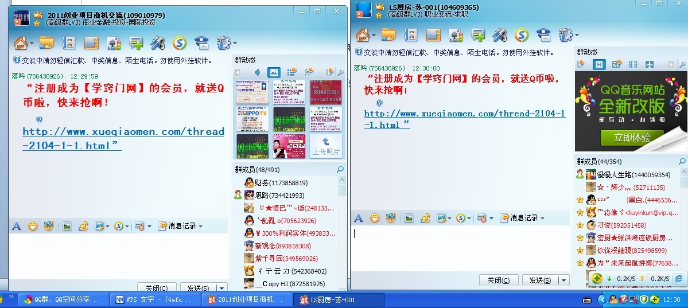Image resolution: width=688 pixels, height=308 pixels.
Task: Click the create-new (green plus) icon in LS厨房 toolbar
Action: click(478, 36)
